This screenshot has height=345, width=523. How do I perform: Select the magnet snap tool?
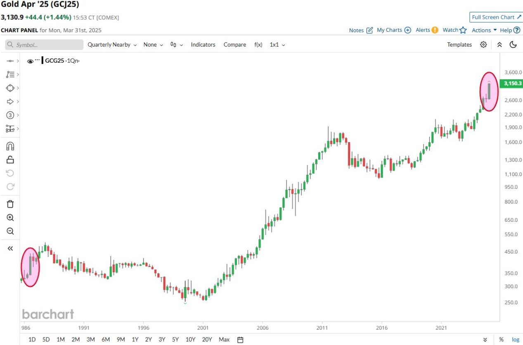pyautogui.click(x=10, y=146)
